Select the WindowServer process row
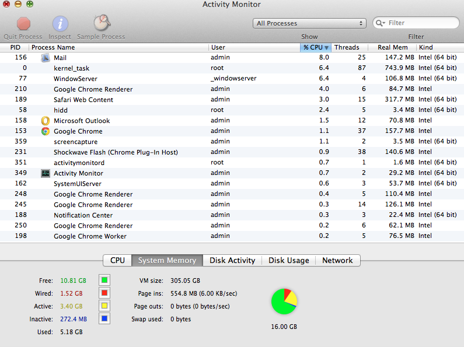The width and height of the screenshot is (464, 347). [232, 79]
